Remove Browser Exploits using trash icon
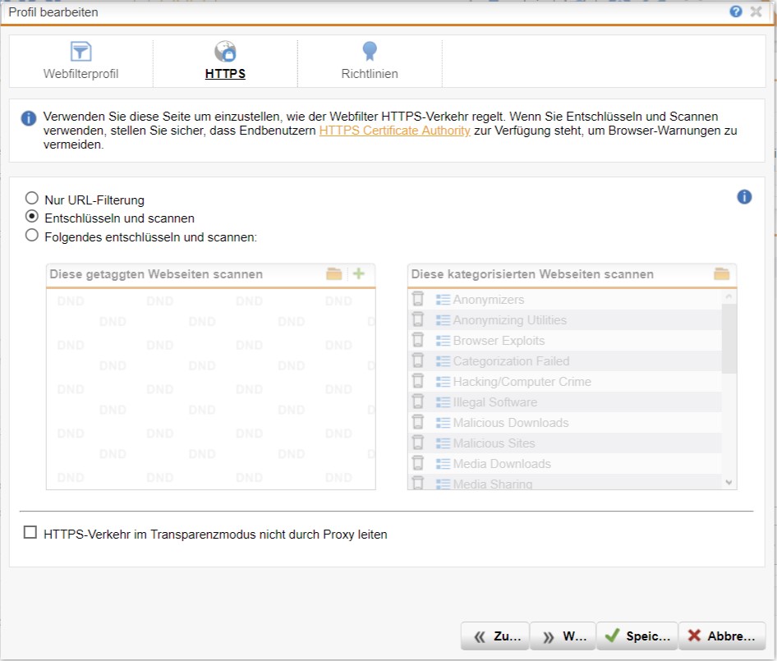777x661 pixels. [418, 341]
